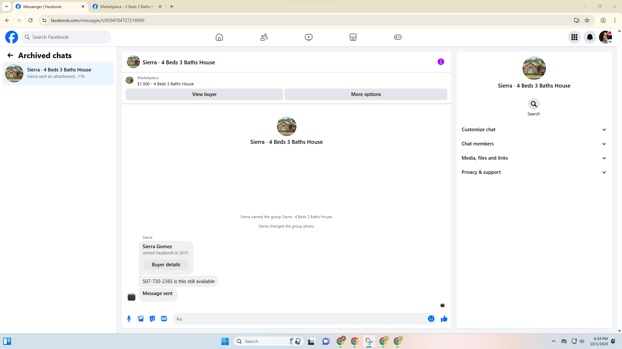
Task: Expand Media, files and links section
Action: point(534,158)
